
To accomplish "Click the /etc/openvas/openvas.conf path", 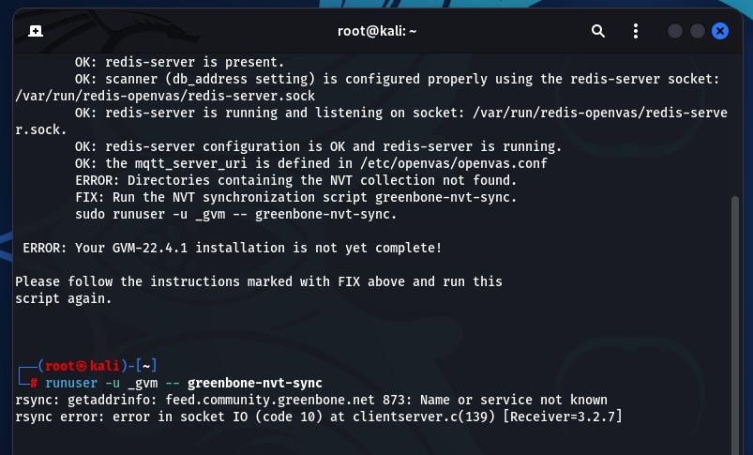I will point(454,163).
